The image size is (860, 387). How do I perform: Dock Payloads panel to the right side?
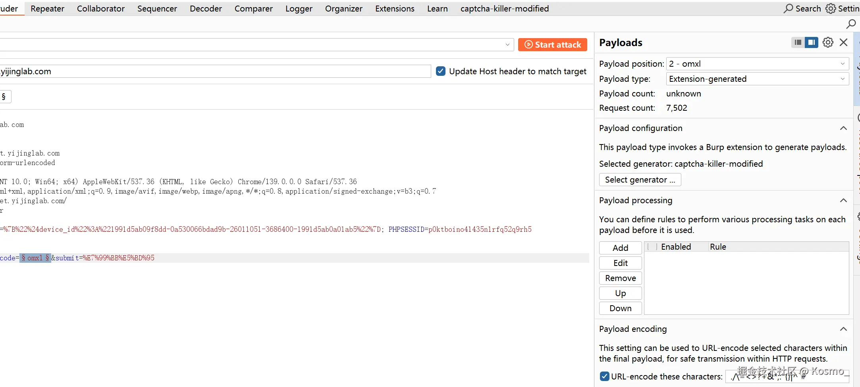[812, 42]
